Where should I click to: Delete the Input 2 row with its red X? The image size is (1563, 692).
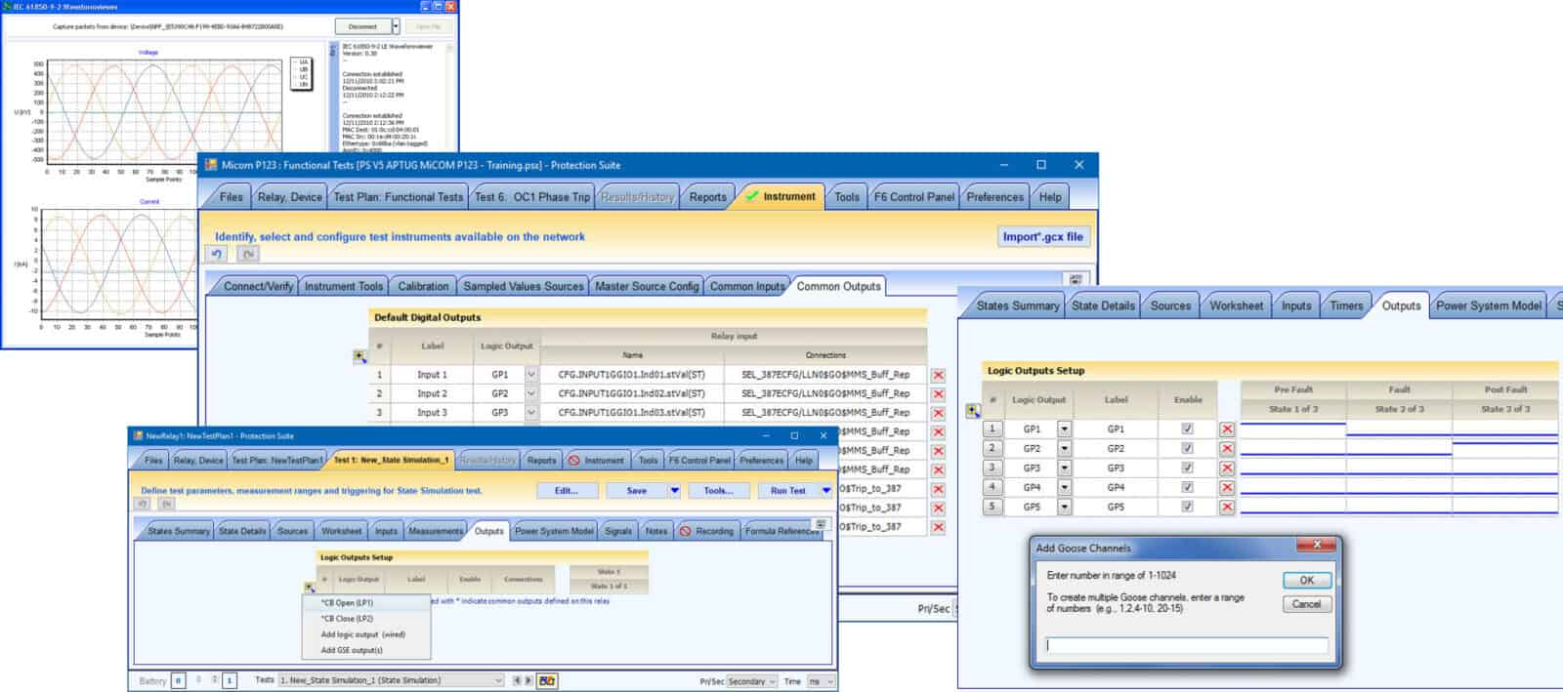point(938,394)
